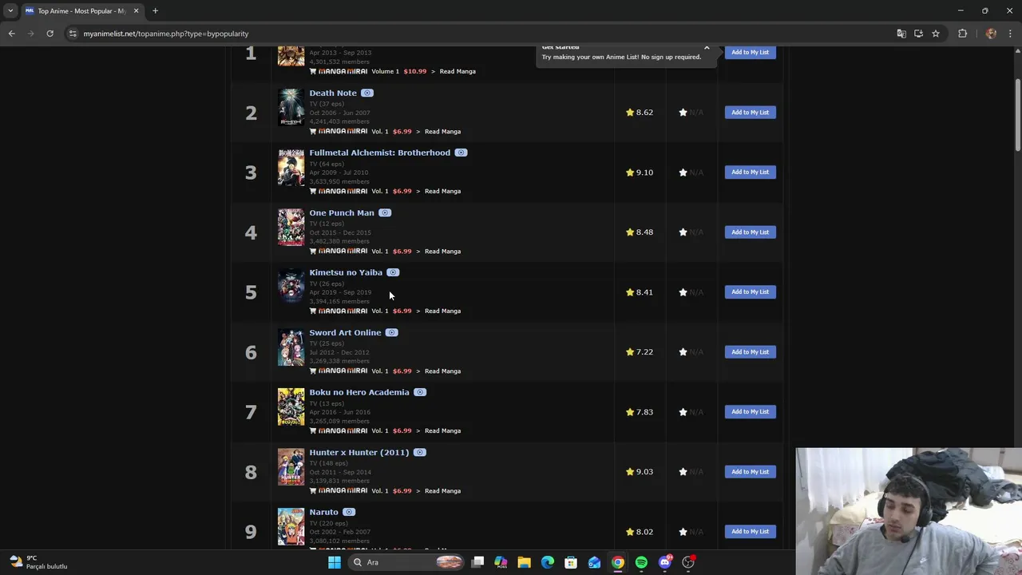1022x575 pixels.
Task: Click the watch-video icon beside Sword Art Online
Action: pyautogui.click(x=391, y=332)
